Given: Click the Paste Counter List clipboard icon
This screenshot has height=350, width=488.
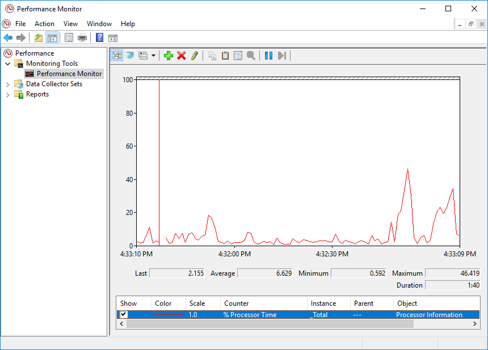Looking at the screenshot, I should click(225, 56).
